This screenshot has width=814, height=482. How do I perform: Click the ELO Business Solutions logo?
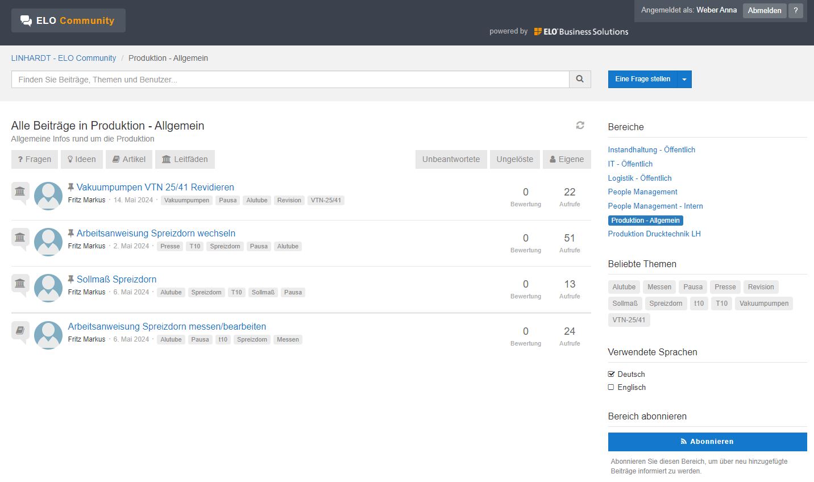point(581,32)
